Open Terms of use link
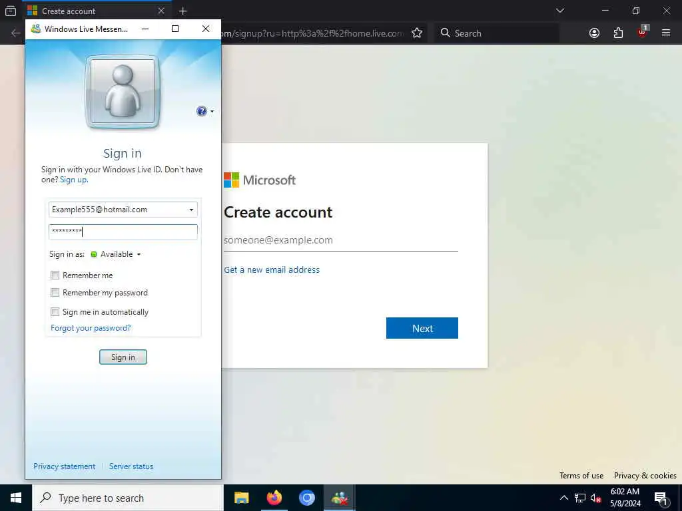Viewport: 682px width, 511px height. pos(581,476)
